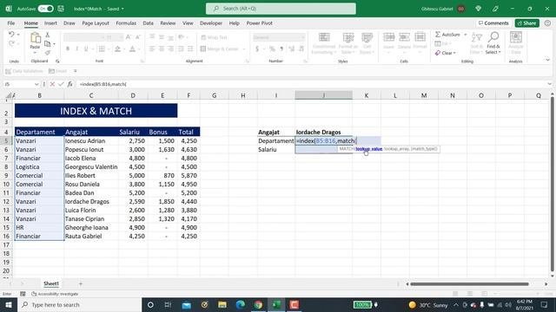This screenshot has width=556, height=312.
Task: Switch to the Page Layout tab
Action: tap(96, 23)
